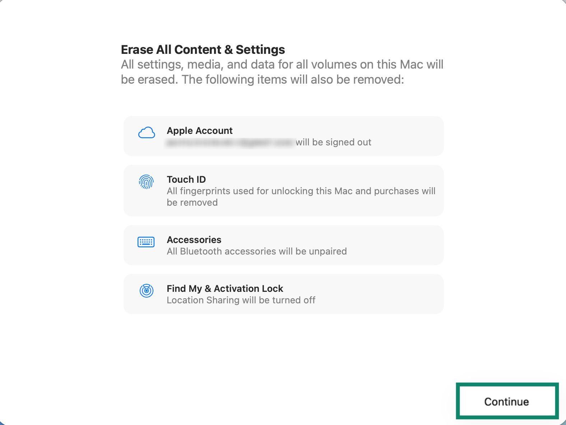Click the Continue button
Screen dimensions: 566x425
[507, 401]
